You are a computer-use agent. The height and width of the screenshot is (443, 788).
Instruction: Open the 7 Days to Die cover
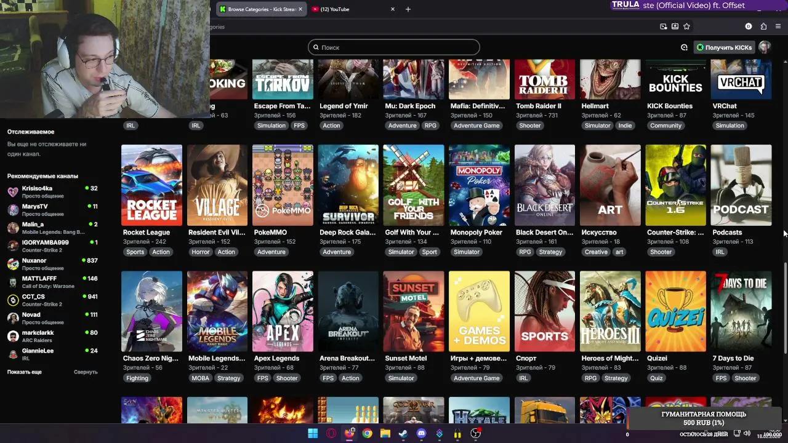(741, 311)
